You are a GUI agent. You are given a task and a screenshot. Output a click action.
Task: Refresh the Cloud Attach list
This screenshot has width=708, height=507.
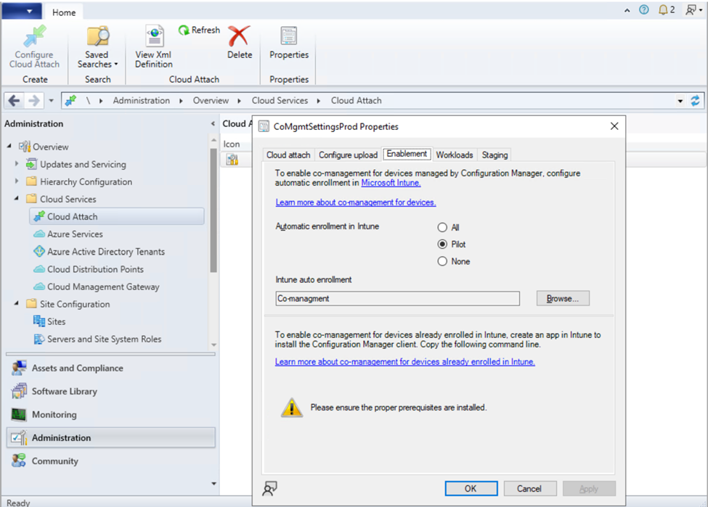(x=199, y=30)
